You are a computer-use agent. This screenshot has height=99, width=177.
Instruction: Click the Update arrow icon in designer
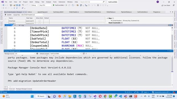[5, 15]
